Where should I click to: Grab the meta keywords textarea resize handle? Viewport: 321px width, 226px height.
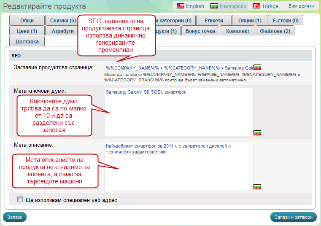[251, 133]
